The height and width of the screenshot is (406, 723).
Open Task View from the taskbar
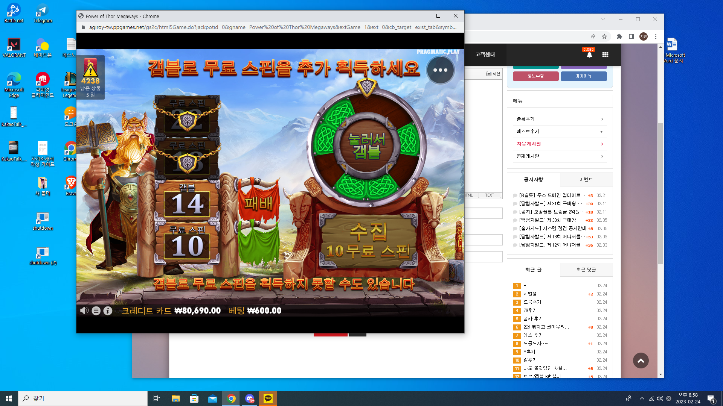point(157,398)
